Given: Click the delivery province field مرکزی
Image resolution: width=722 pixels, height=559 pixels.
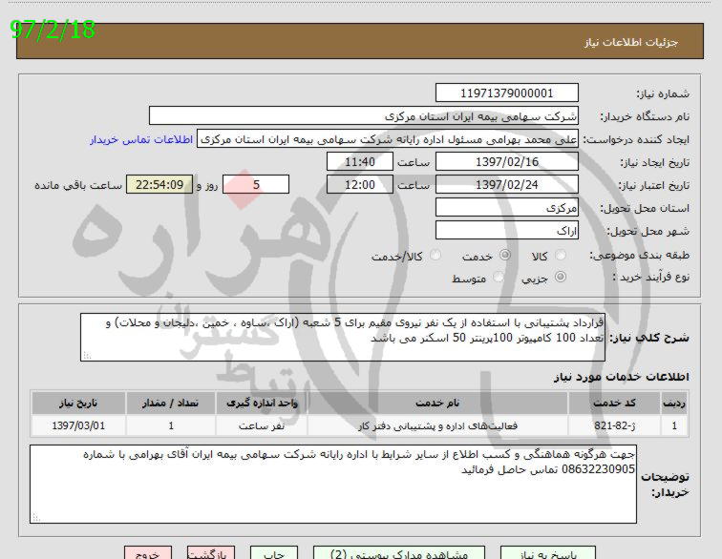Looking at the screenshot, I should (507, 208).
